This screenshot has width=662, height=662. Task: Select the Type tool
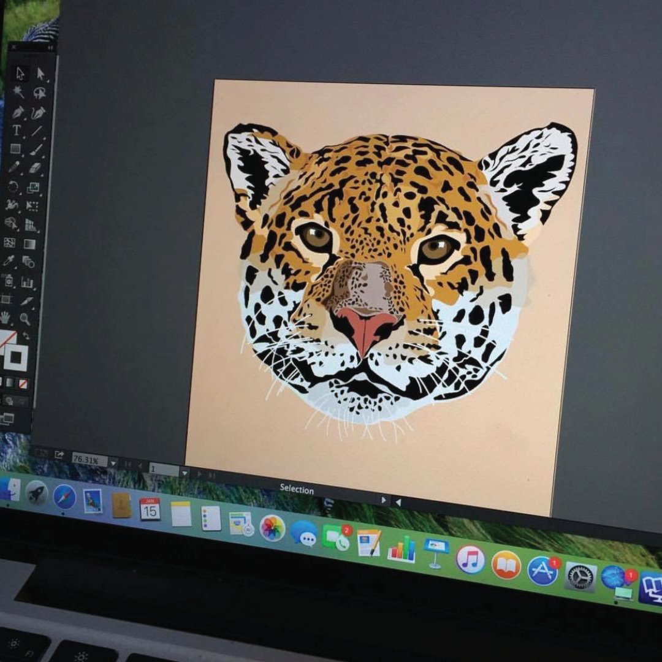tap(17, 130)
